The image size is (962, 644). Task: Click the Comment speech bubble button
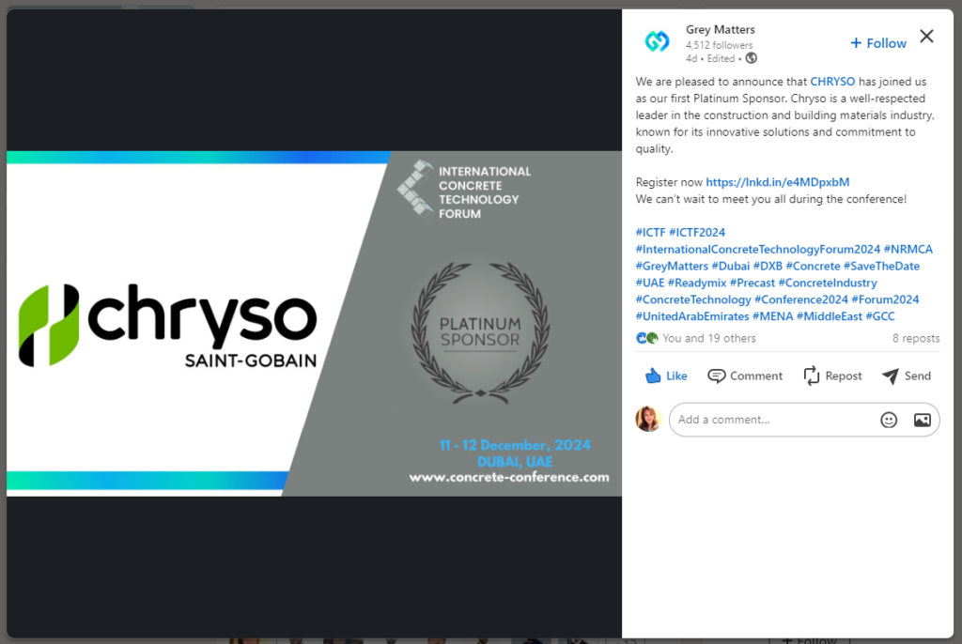pos(745,376)
